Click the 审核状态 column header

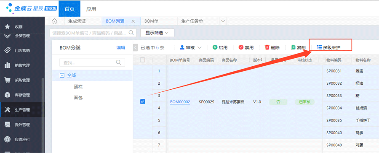[304, 60]
